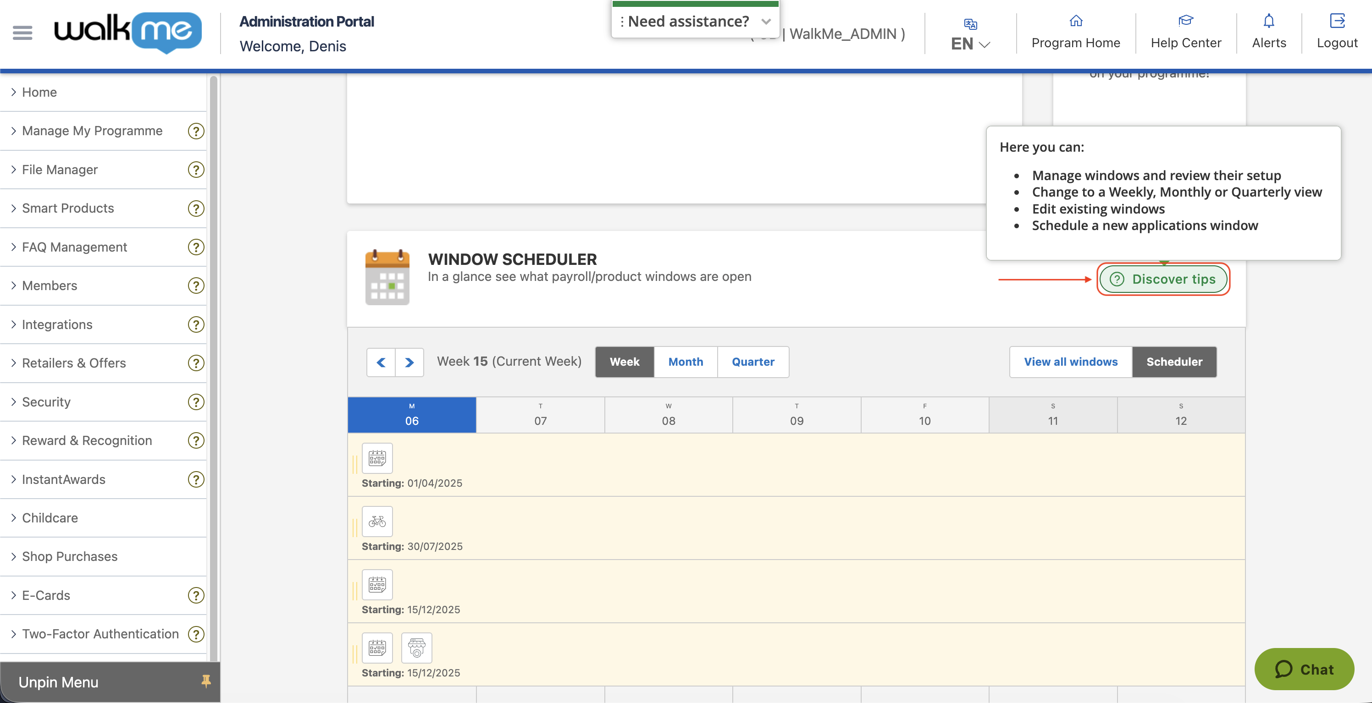Click the Discover tips button
Screen dimensions: 1372x703
point(1163,279)
